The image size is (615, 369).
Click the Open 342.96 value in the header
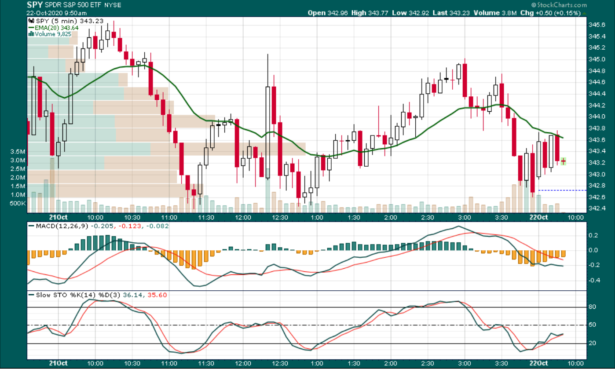click(x=328, y=13)
